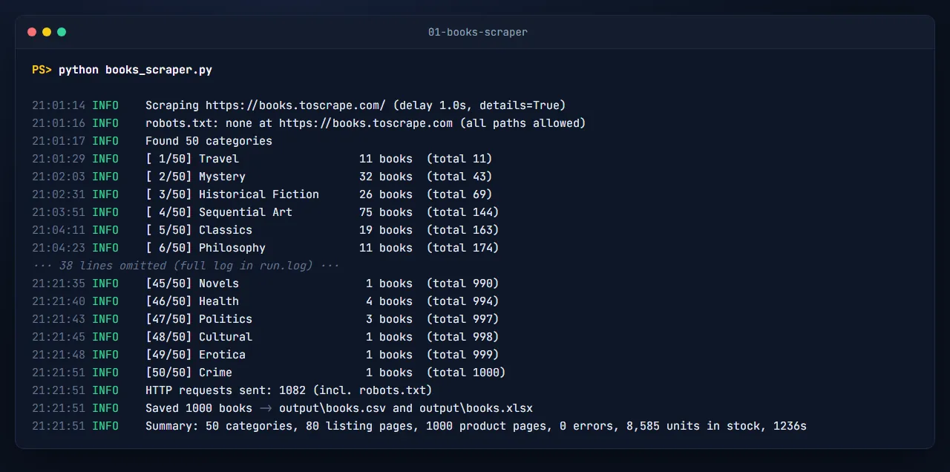The image size is (950, 472).
Task: Click the red close dot
Action: tap(32, 32)
